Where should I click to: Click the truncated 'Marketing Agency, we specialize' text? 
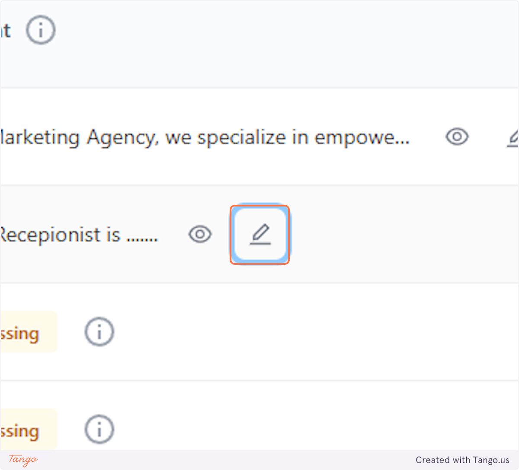203,137
